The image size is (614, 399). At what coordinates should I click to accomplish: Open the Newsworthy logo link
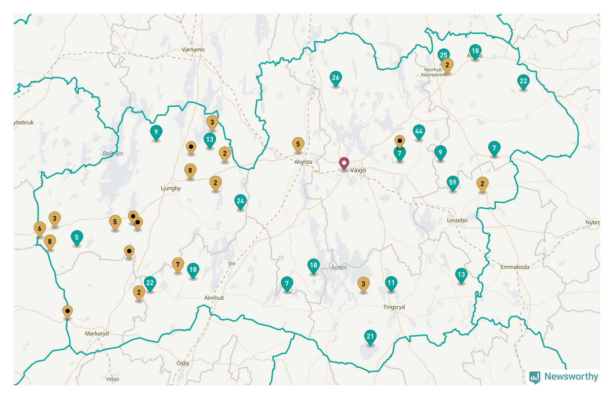click(x=564, y=377)
